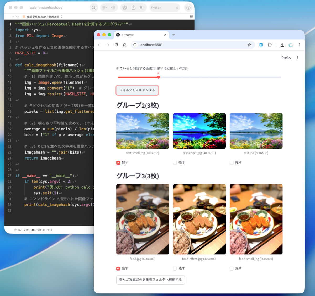Go back in the browser history

tap(99, 45)
